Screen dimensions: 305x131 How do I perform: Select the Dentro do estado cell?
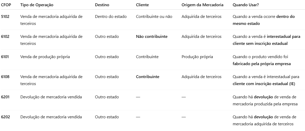(x=111, y=17)
